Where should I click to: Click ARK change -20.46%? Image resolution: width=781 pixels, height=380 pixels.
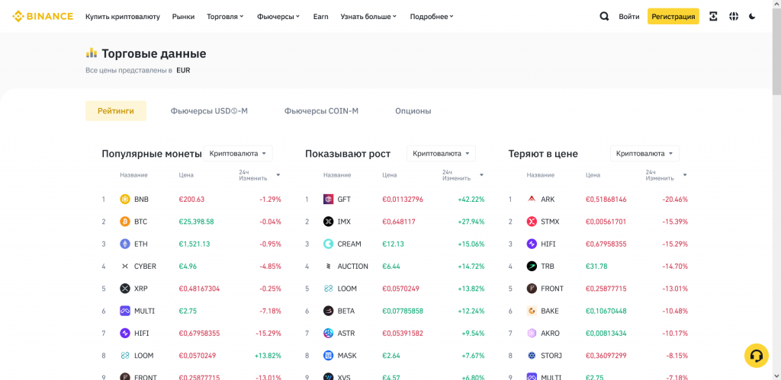675,199
